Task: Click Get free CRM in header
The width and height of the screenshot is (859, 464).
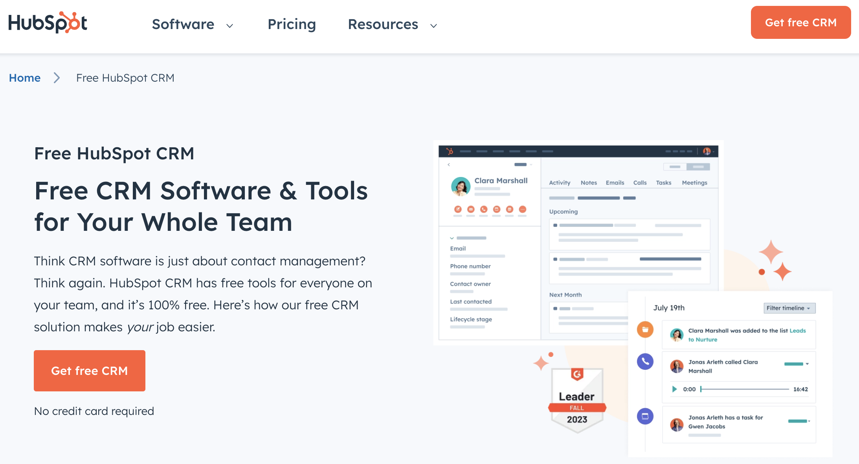Action: pyautogui.click(x=800, y=22)
